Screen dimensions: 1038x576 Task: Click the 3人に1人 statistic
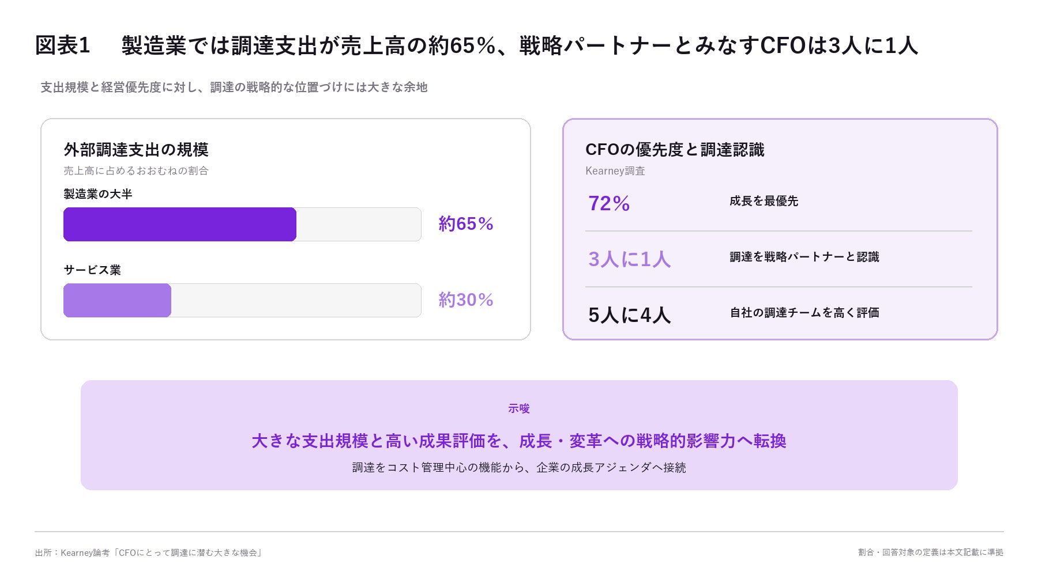click(630, 259)
